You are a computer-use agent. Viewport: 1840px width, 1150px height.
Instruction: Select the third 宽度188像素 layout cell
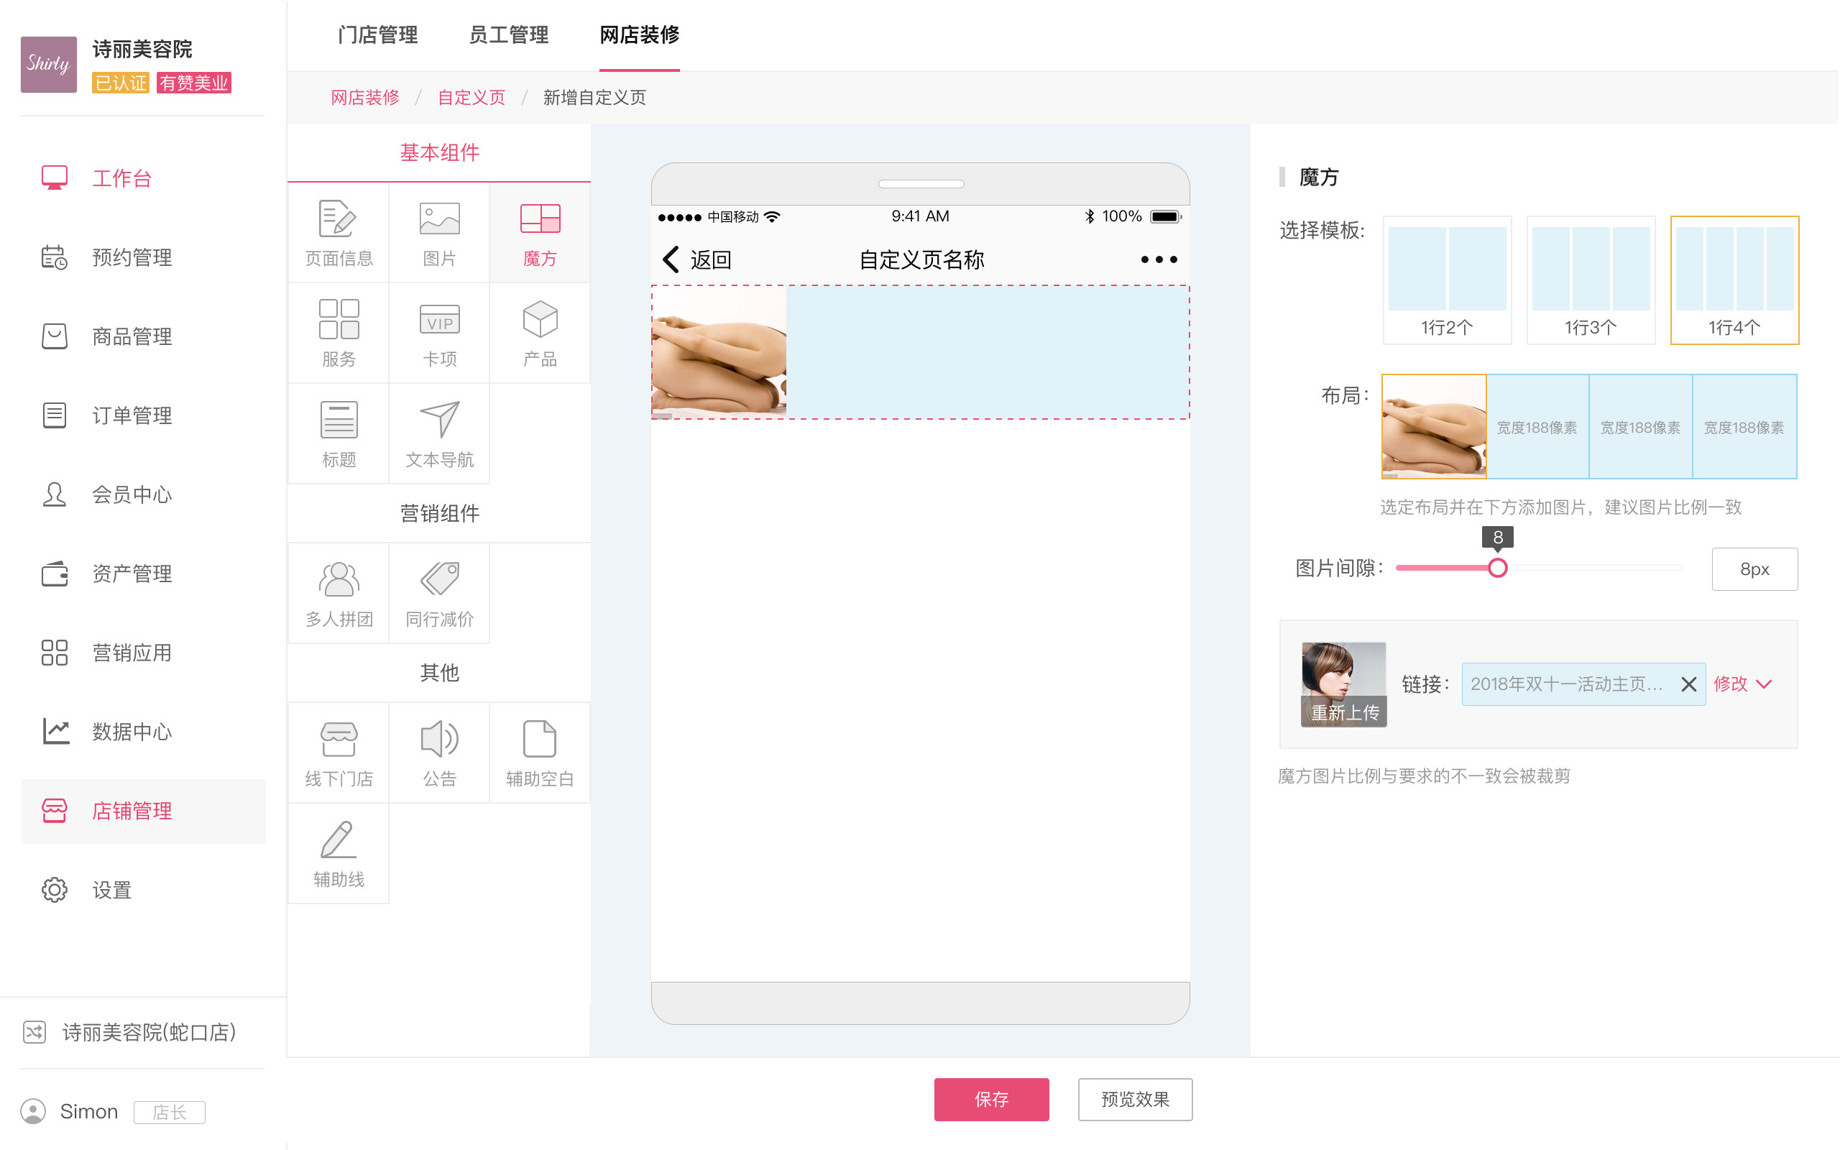[1641, 427]
